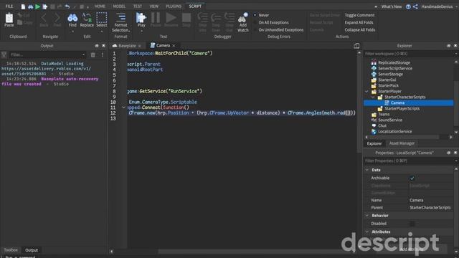Screen dimensions: 459x258
Task: Undock the Explorer panel
Action: click(448, 46)
